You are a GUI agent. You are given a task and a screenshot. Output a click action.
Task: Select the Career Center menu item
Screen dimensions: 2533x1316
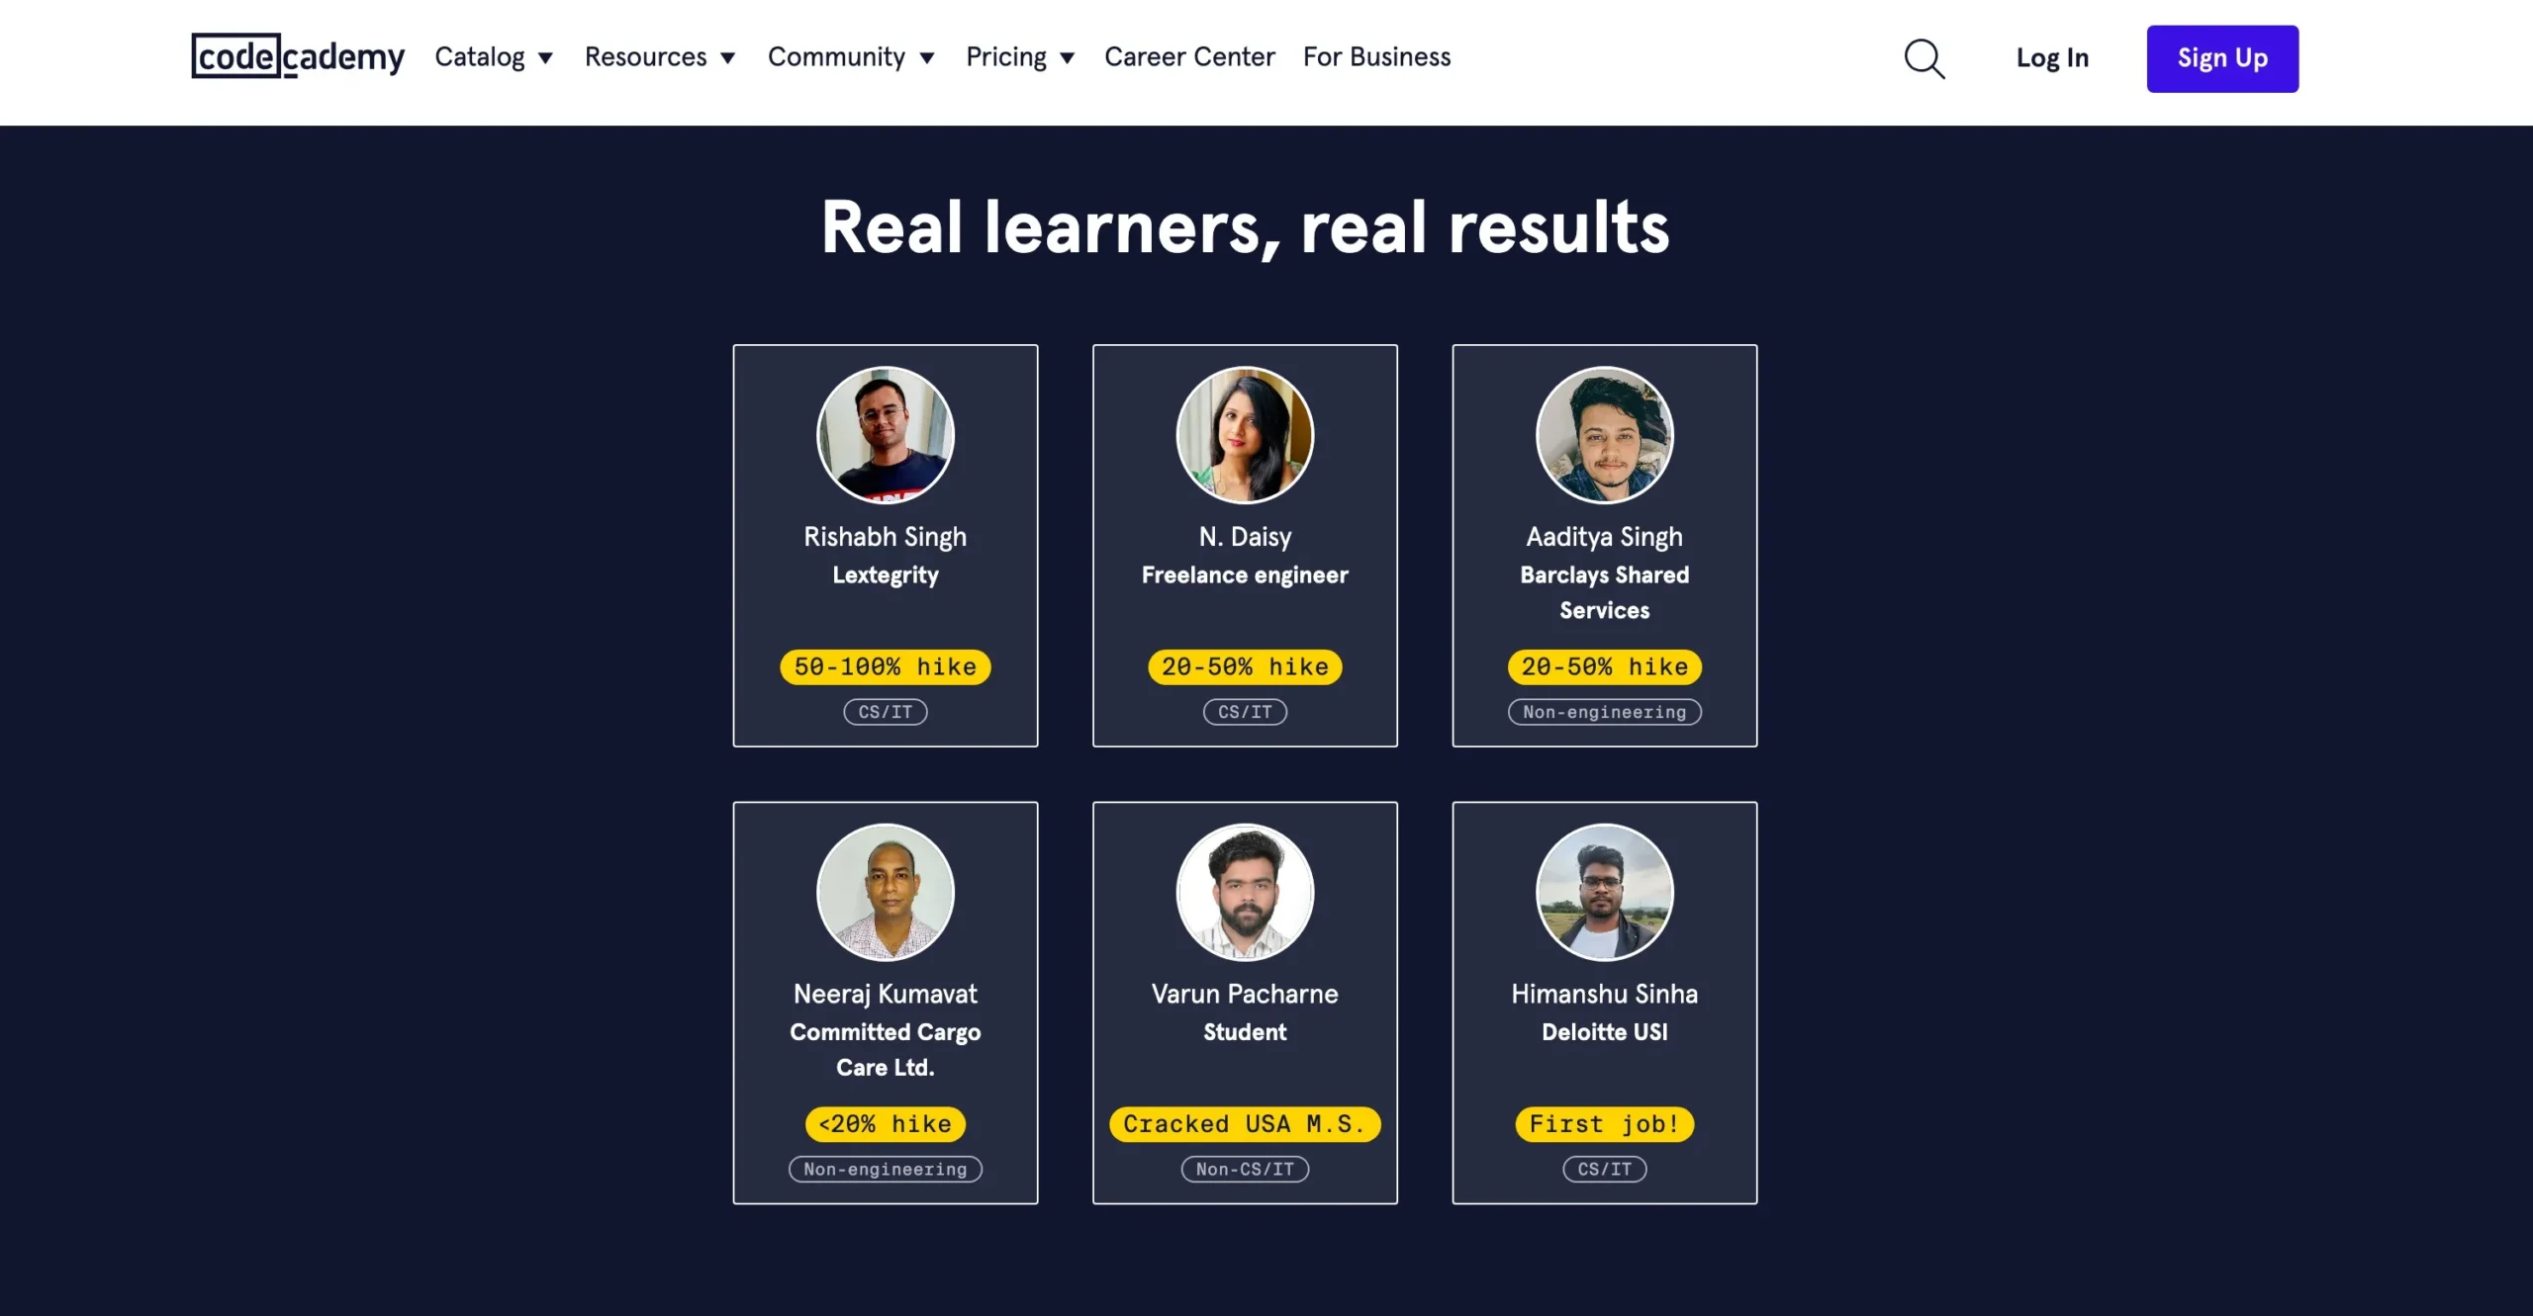[x=1189, y=57]
